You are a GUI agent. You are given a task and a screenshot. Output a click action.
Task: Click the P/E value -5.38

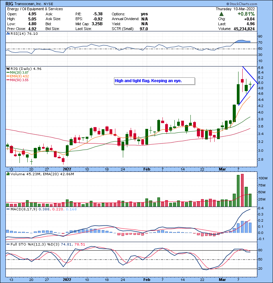click(98, 14)
